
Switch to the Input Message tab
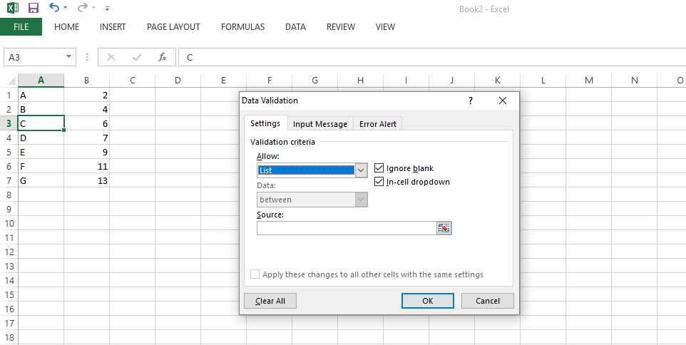click(320, 124)
